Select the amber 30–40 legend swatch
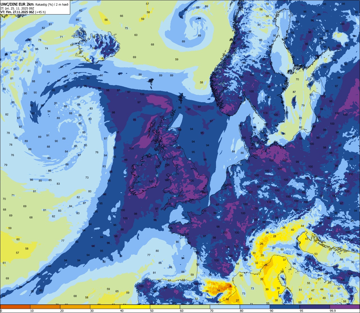 pyautogui.click(x=105, y=307)
